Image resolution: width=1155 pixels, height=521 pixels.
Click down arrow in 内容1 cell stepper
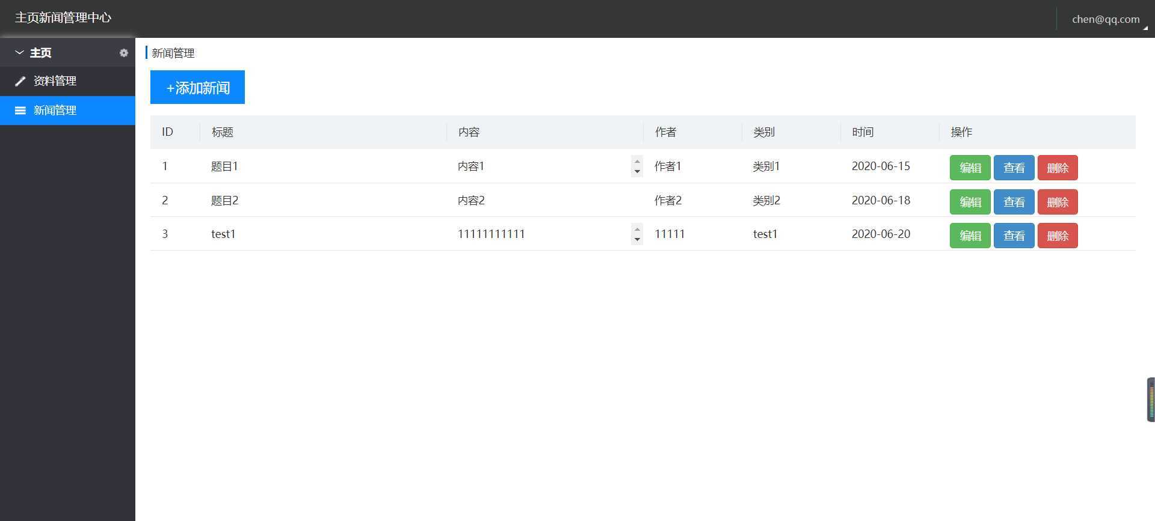coord(637,171)
